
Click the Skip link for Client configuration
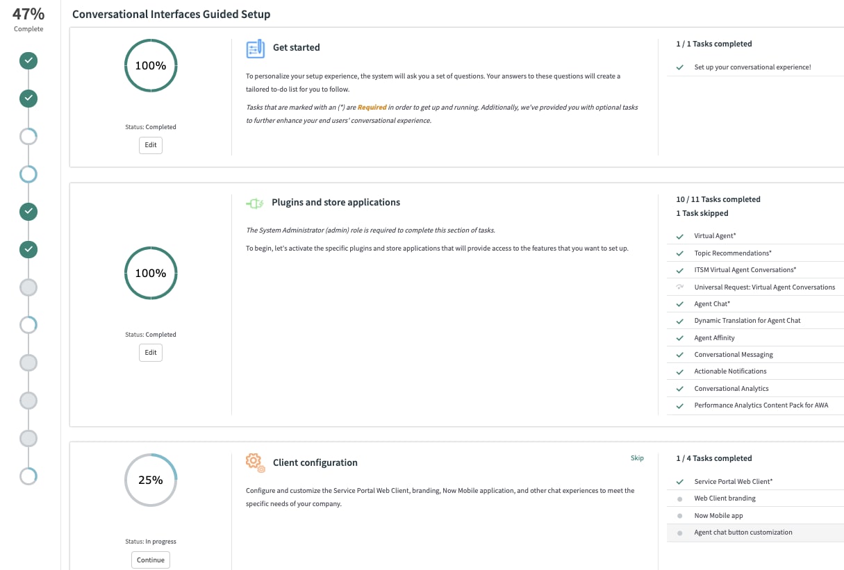[x=637, y=458]
